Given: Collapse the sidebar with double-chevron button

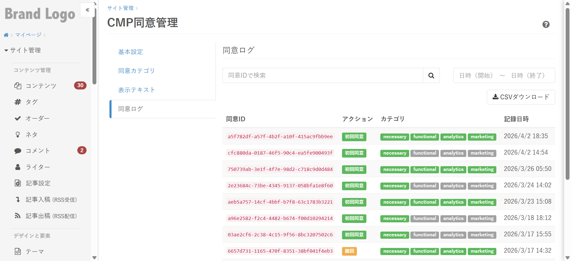Looking at the screenshot, I should [x=87, y=10].
